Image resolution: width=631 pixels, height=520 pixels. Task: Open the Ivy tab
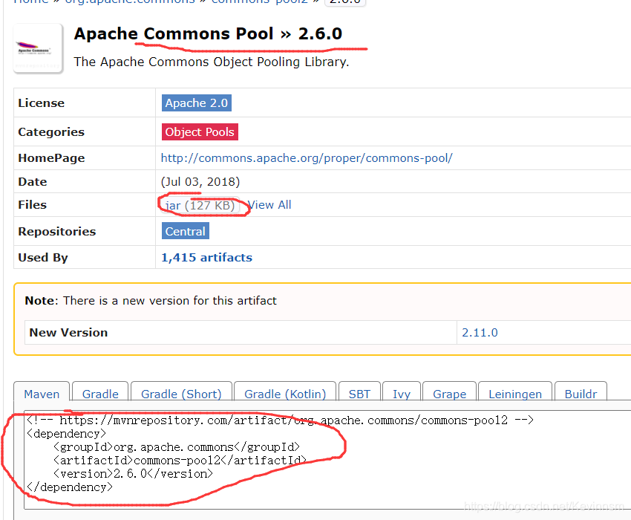(x=401, y=394)
